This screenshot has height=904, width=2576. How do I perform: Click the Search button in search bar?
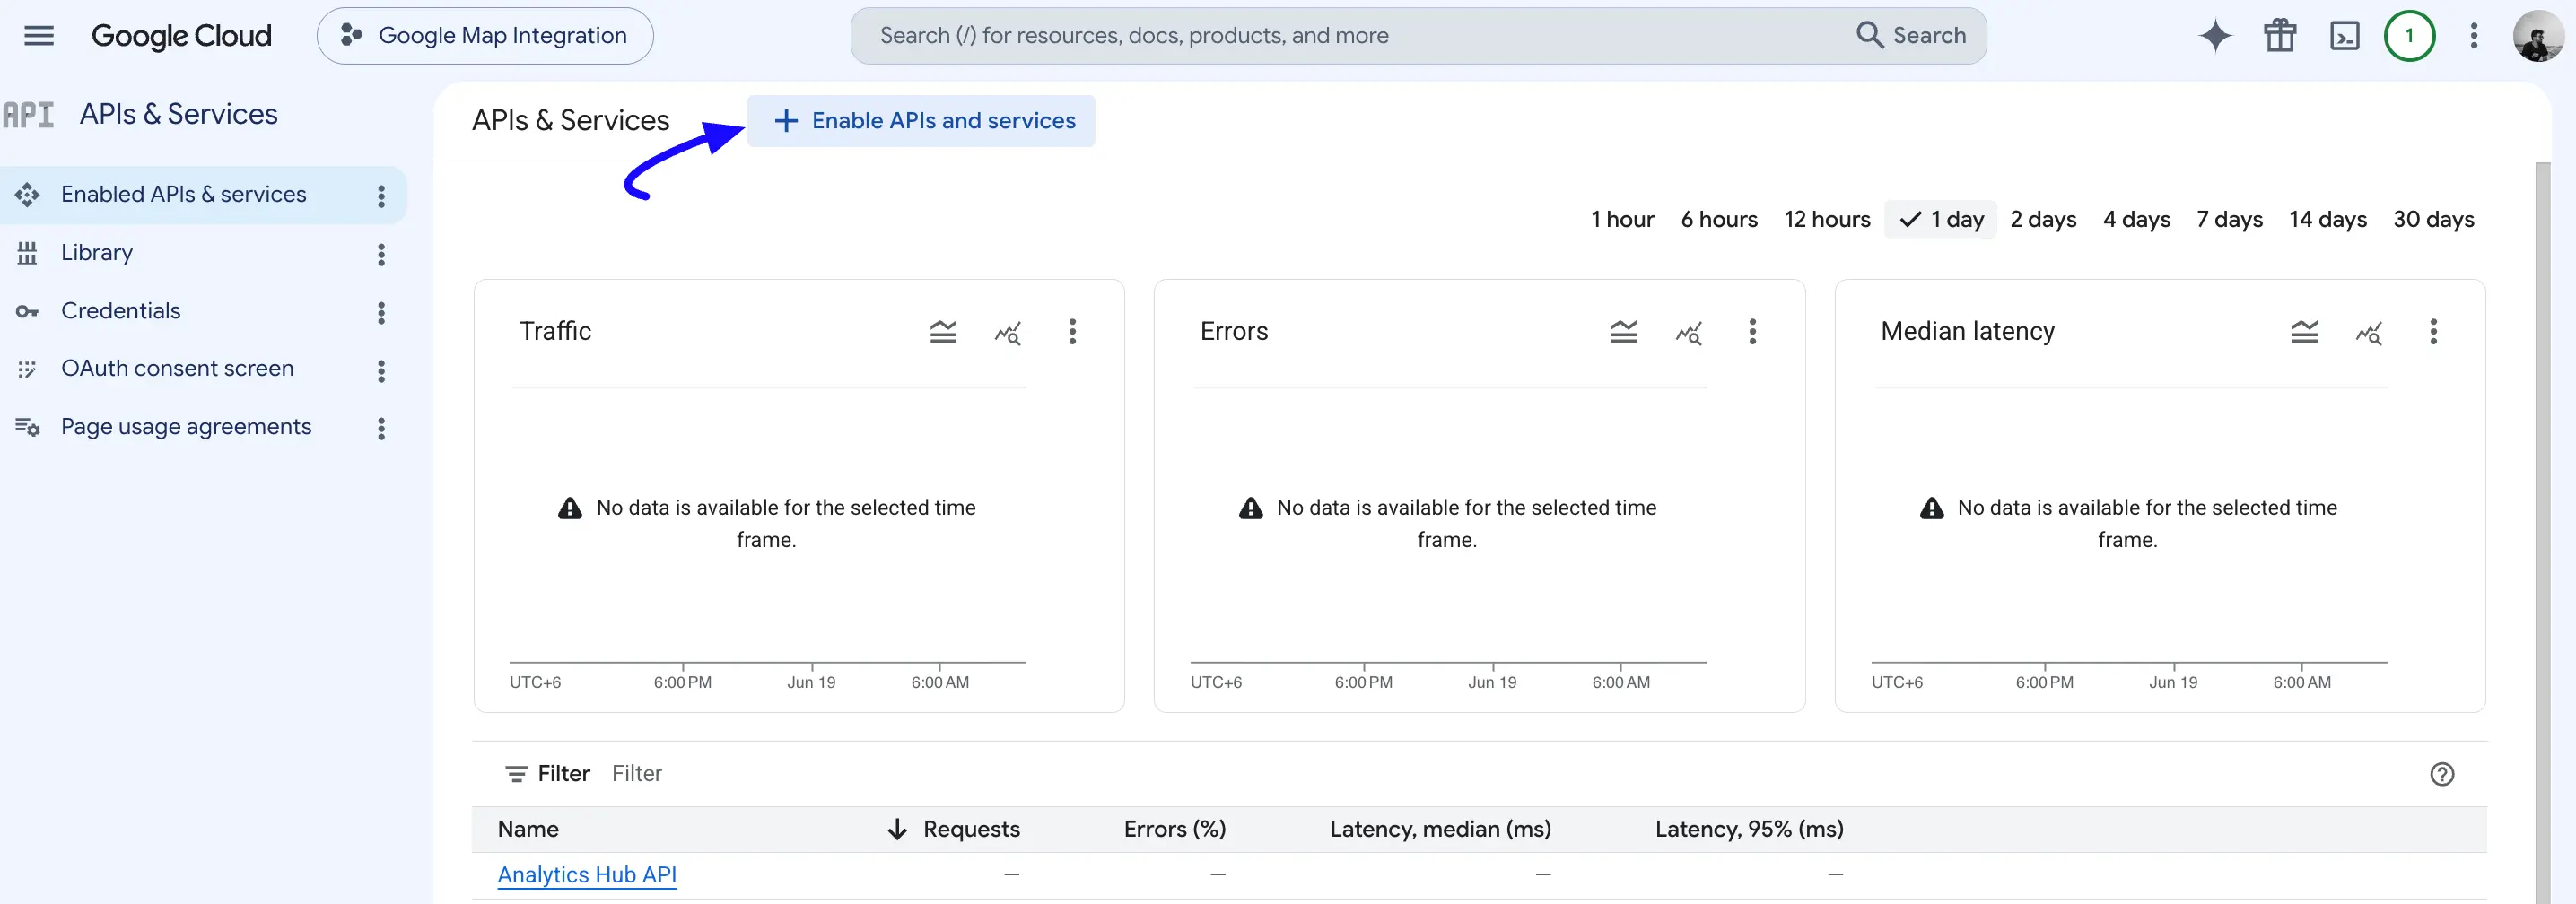(x=1911, y=36)
